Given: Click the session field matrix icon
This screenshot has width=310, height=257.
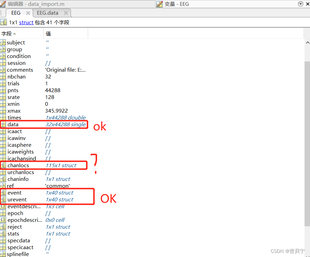Looking at the screenshot, I should click(3, 63).
